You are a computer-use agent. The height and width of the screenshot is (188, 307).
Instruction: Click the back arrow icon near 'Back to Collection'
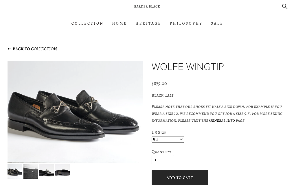point(10,49)
